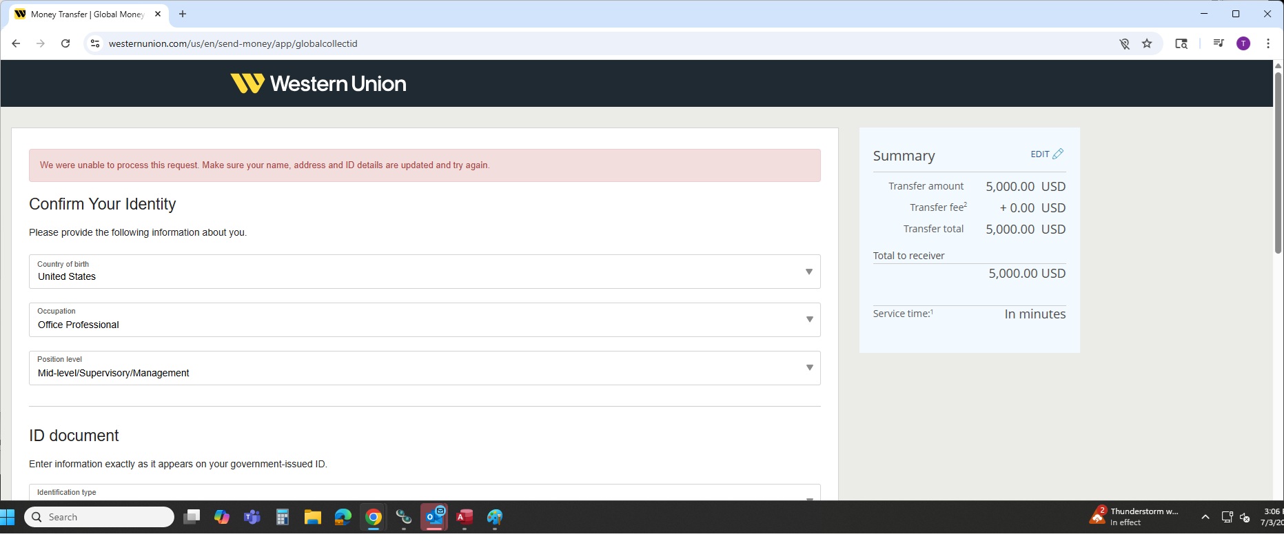
Task: Open Outlook from the taskbar
Action: pyautogui.click(x=434, y=517)
